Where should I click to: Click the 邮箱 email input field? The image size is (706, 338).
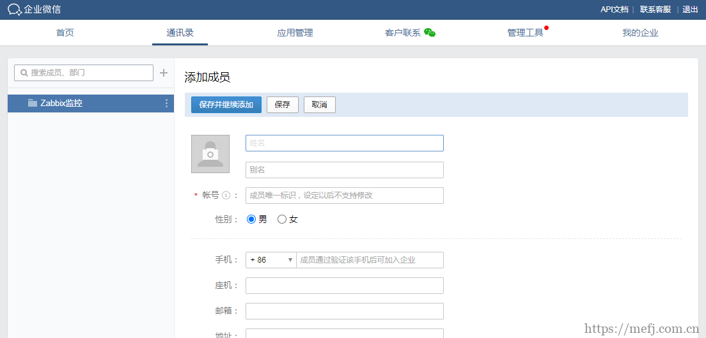tap(344, 311)
